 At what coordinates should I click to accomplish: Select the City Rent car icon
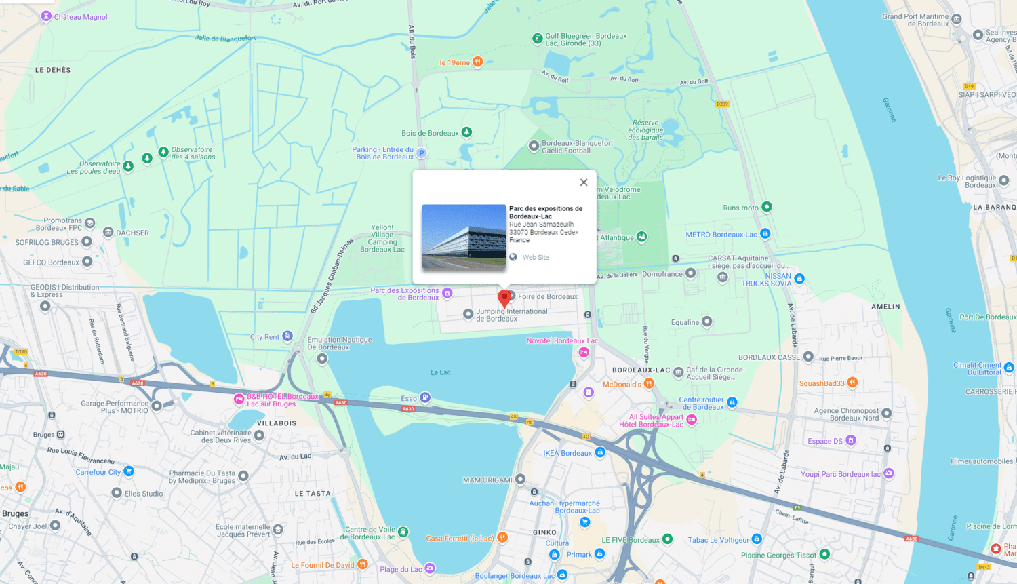[x=287, y=336]
